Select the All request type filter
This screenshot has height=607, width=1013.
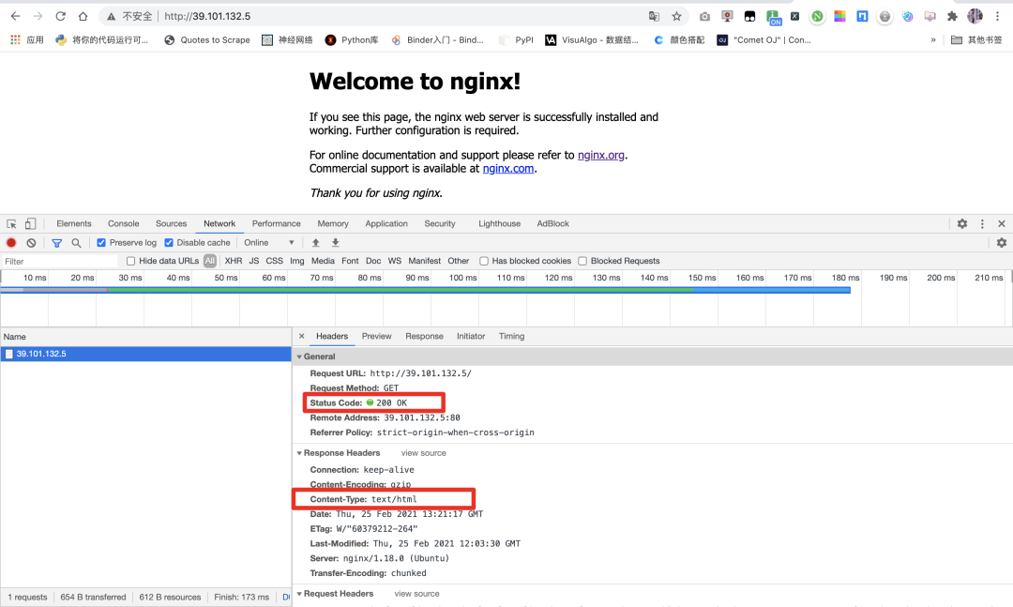pyautogui.click(x=210, y=261)
